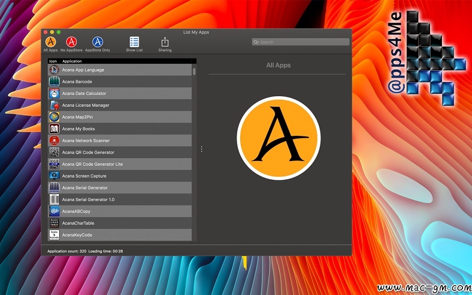Click the All Apps panel heading
The height and width of the screenshot is (295, 472).
click(x=278, y=65)
